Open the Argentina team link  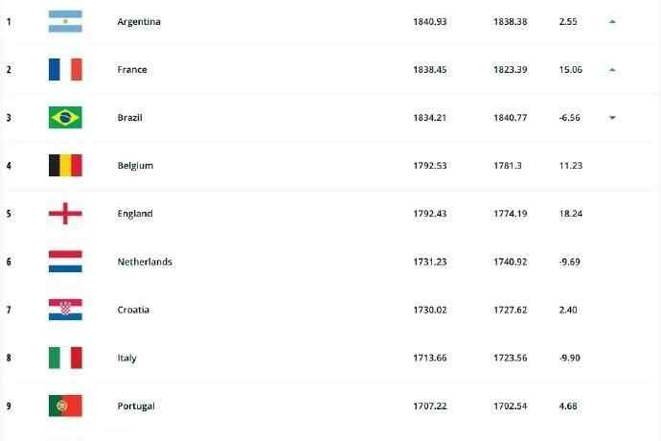click(x=138, y=22)
